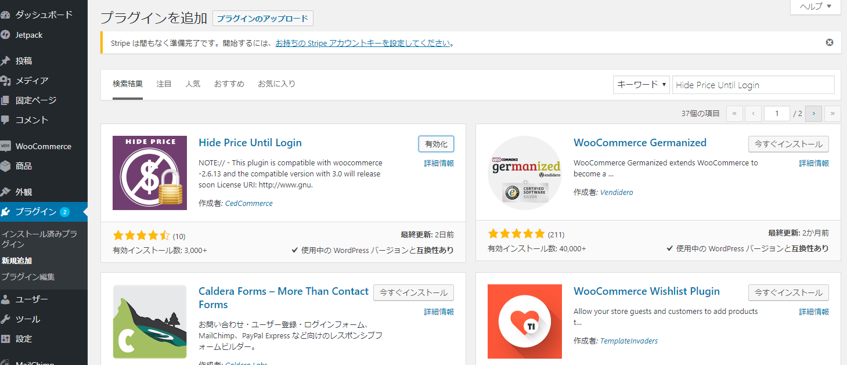Switch to the お気に入り tab
The height and width of the screenshot is (365, 847).
277,84
